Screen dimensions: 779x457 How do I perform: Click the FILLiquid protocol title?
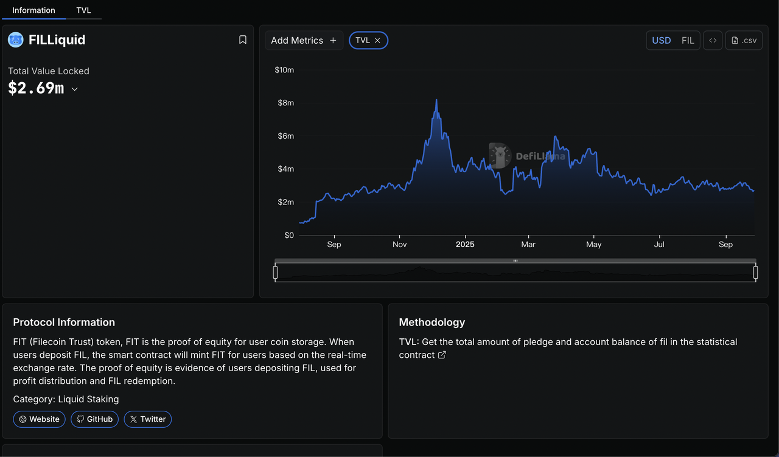click(x=57, y=40)
